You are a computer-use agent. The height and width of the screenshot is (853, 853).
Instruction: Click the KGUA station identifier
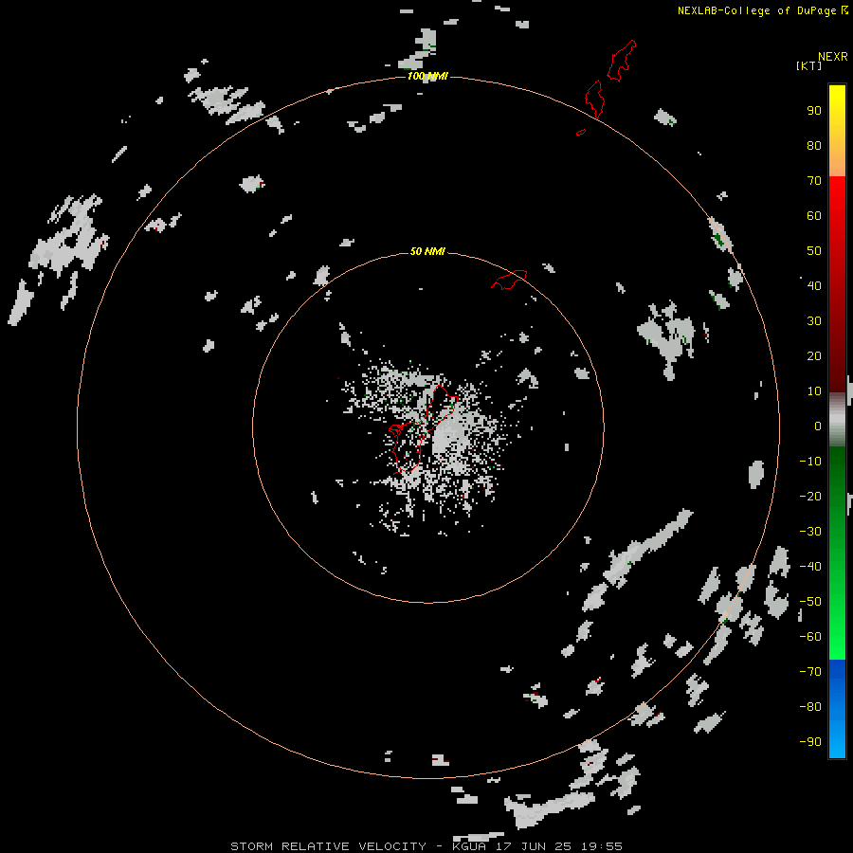[x=469, y=846]
